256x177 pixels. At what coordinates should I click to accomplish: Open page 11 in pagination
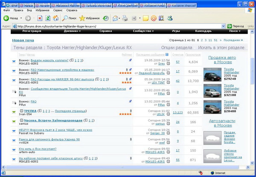(x=210, y=40)
